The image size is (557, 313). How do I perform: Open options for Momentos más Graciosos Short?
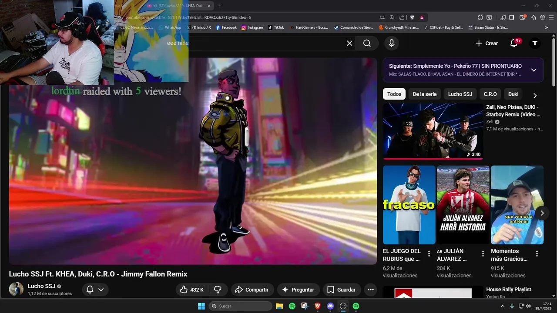(x=537, y=253)
